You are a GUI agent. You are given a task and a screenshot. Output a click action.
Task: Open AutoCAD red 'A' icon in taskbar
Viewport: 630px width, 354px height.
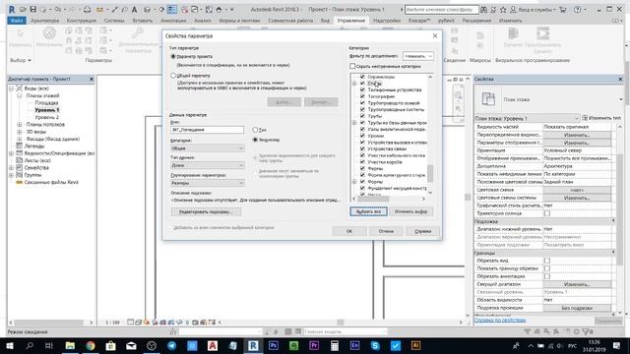coord(213,345)
